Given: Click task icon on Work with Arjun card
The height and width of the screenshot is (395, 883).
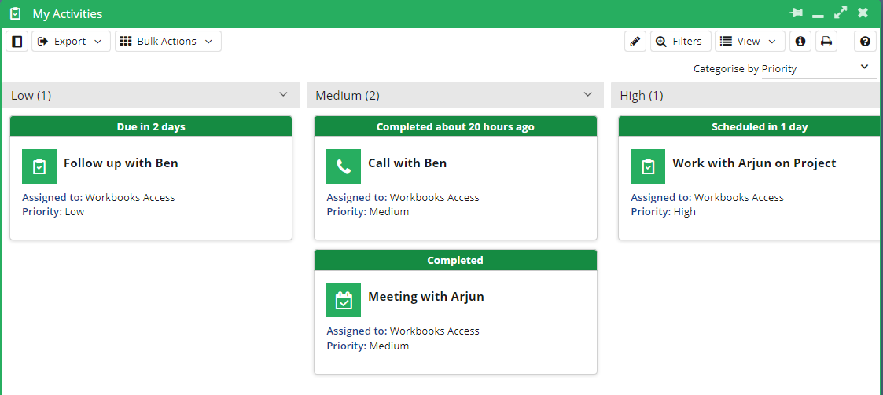Looking at the screenshot, I should click(648, 166).
